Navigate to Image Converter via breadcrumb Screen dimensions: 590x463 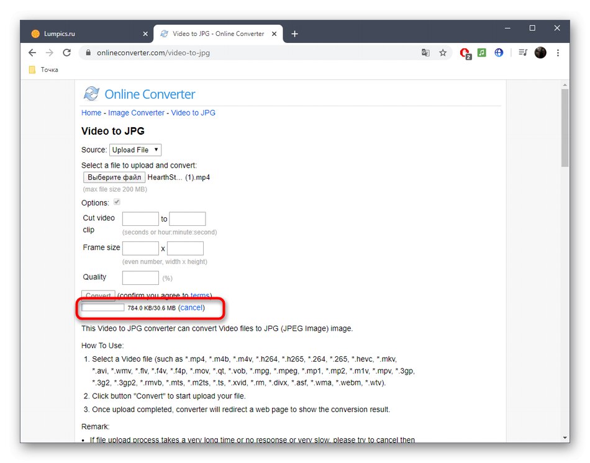click(x=136, y=112)
